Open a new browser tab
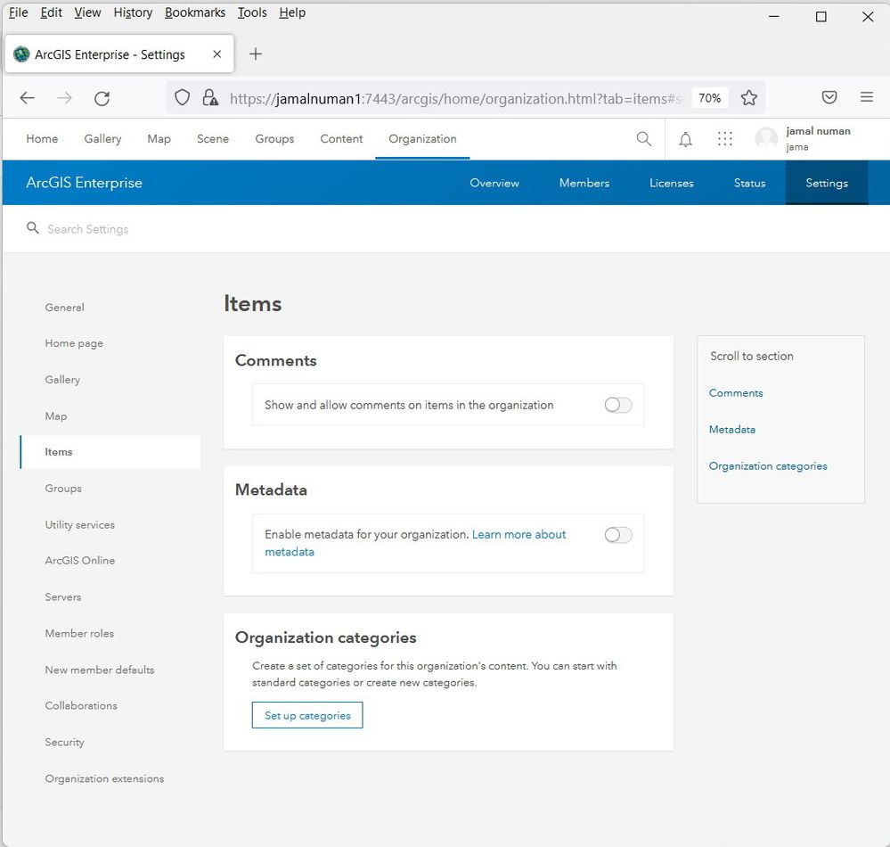 click(x=256, y=54)
